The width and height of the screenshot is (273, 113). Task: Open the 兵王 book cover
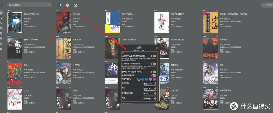pos(15,74)
